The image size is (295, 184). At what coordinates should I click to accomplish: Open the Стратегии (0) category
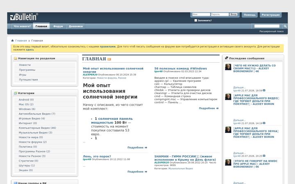[x=28, y=161]
